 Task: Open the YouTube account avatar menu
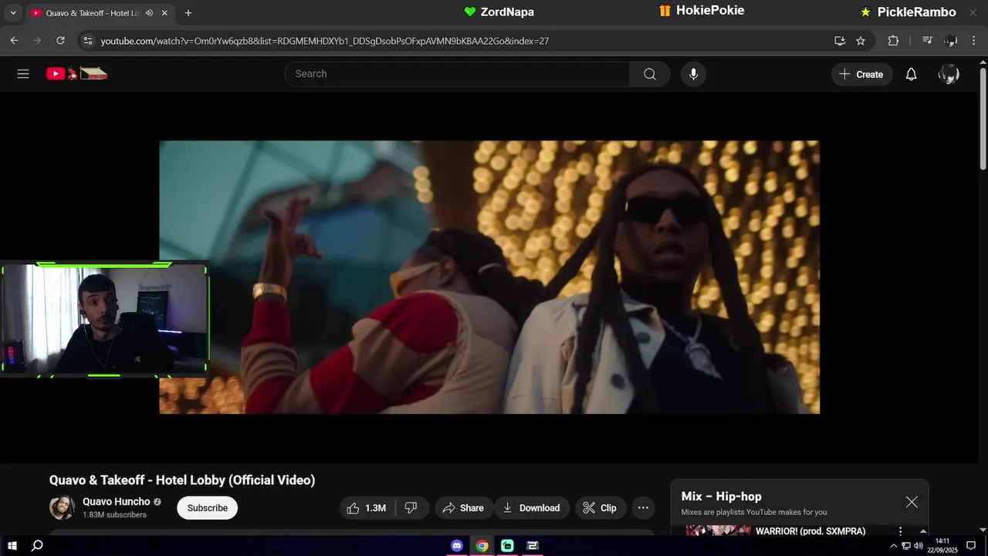click(949, 74)
